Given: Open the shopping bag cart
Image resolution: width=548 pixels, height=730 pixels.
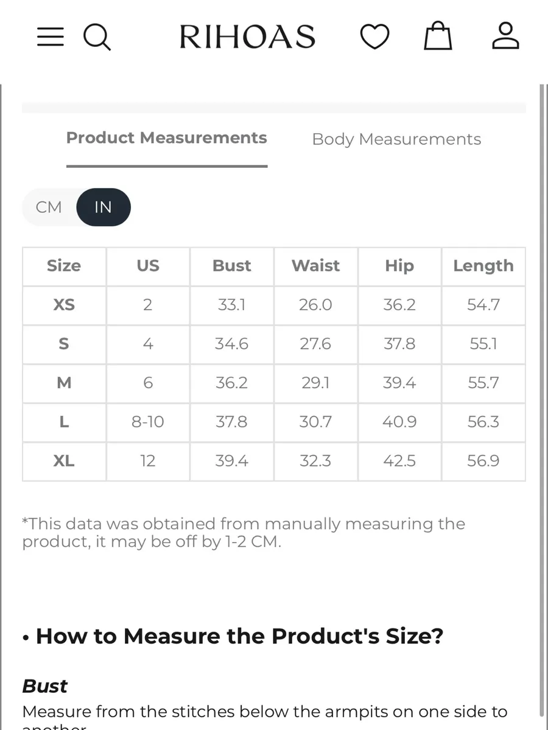Looking at the screenshot, I should tap(438, 35).
